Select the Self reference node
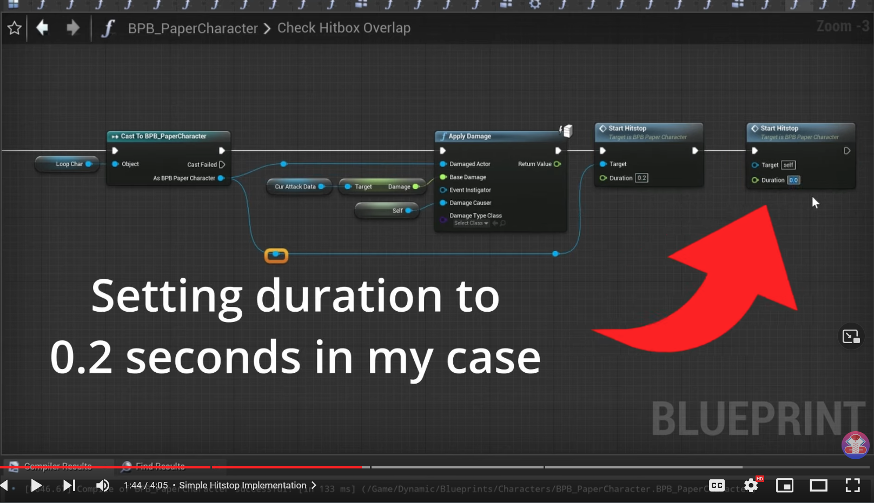This screenshot has height=503, width=874. click(x=387, y=210)
